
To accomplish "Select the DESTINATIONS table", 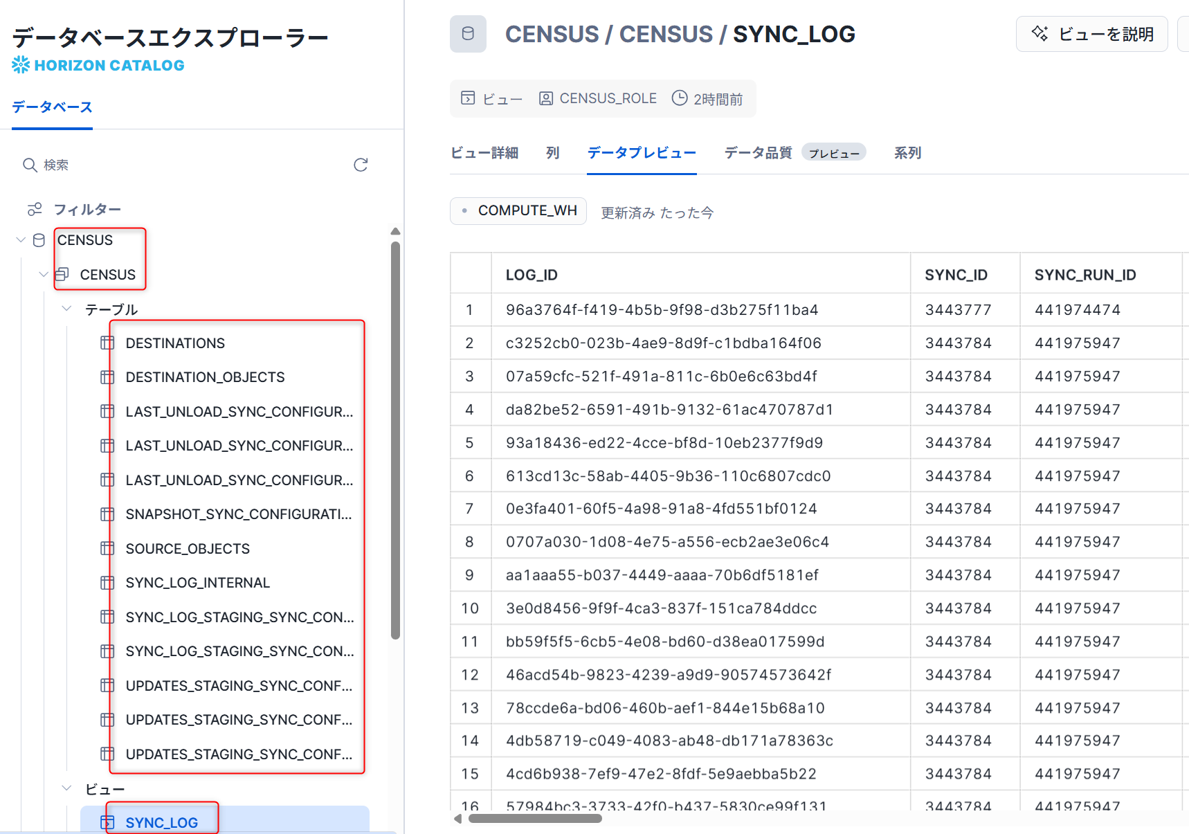I will [x=175, y=343].
